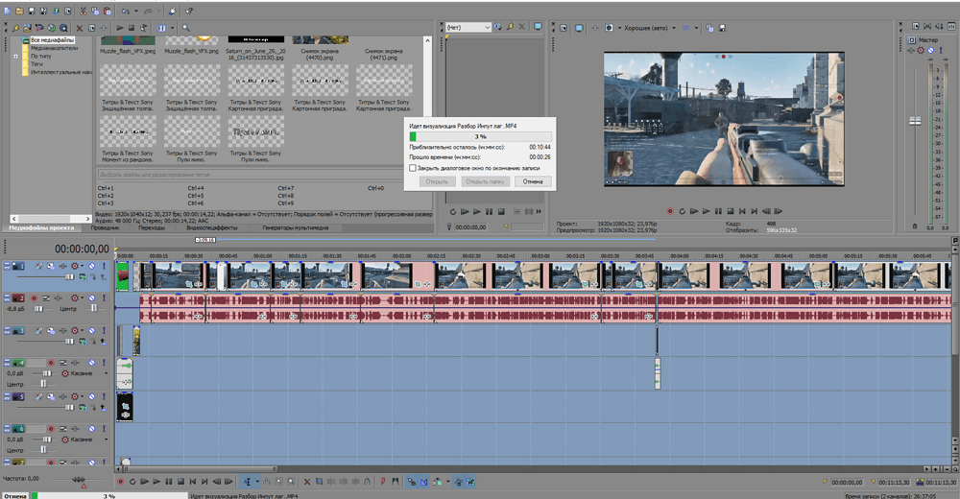Click the Lock Envelopes padlock icon in bottom toolbar

(x=367, y=482)
